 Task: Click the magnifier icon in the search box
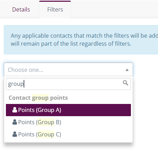coord(125,83)
